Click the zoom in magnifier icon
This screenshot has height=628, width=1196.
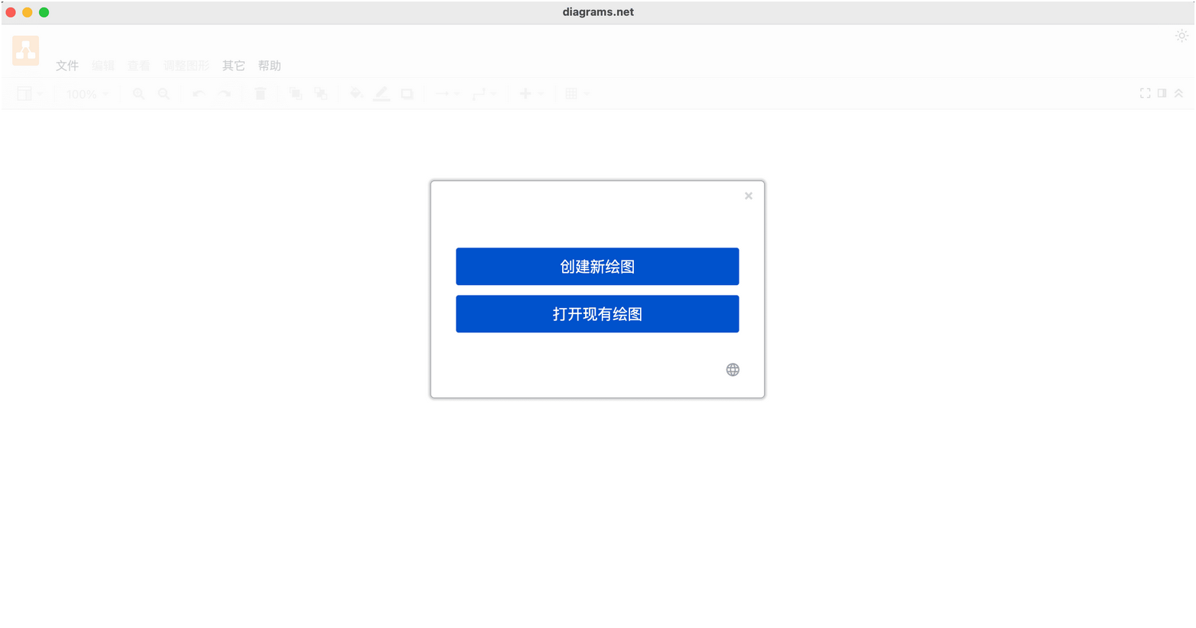(x=138, y=94)
